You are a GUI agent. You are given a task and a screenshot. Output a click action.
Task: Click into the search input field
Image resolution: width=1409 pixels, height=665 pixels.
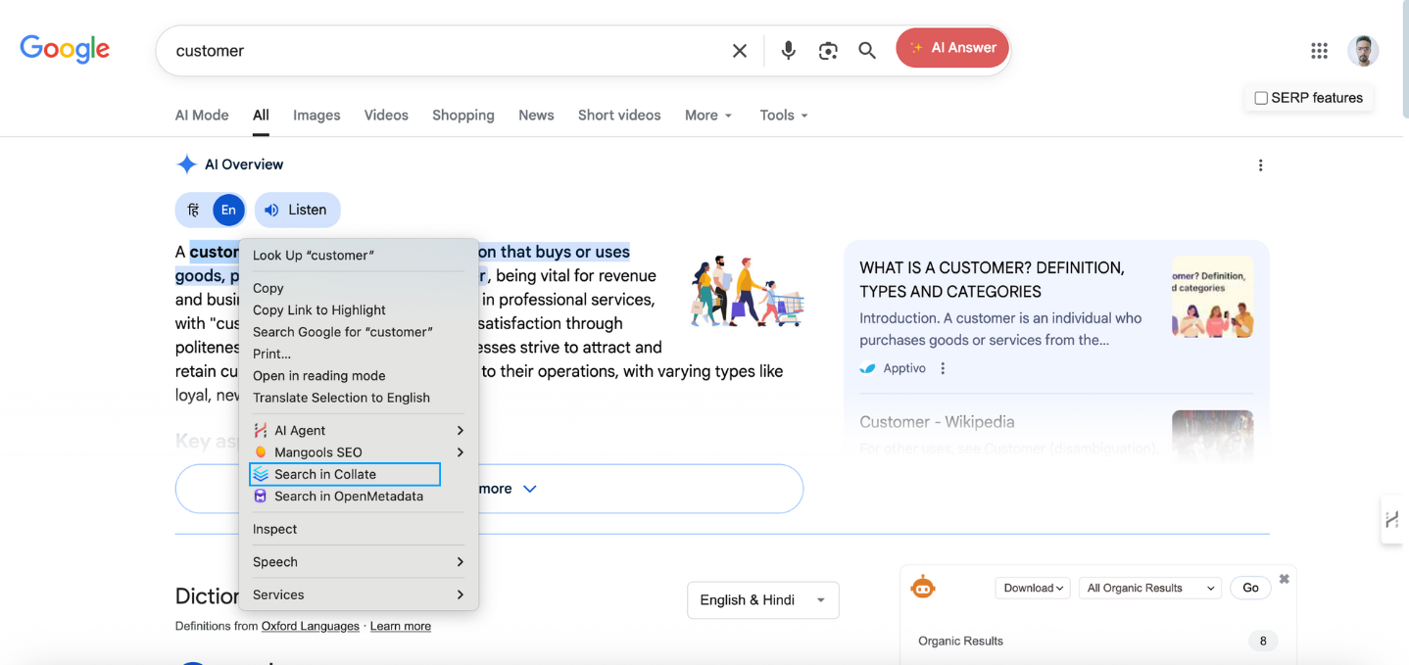[x=446, y=51]
